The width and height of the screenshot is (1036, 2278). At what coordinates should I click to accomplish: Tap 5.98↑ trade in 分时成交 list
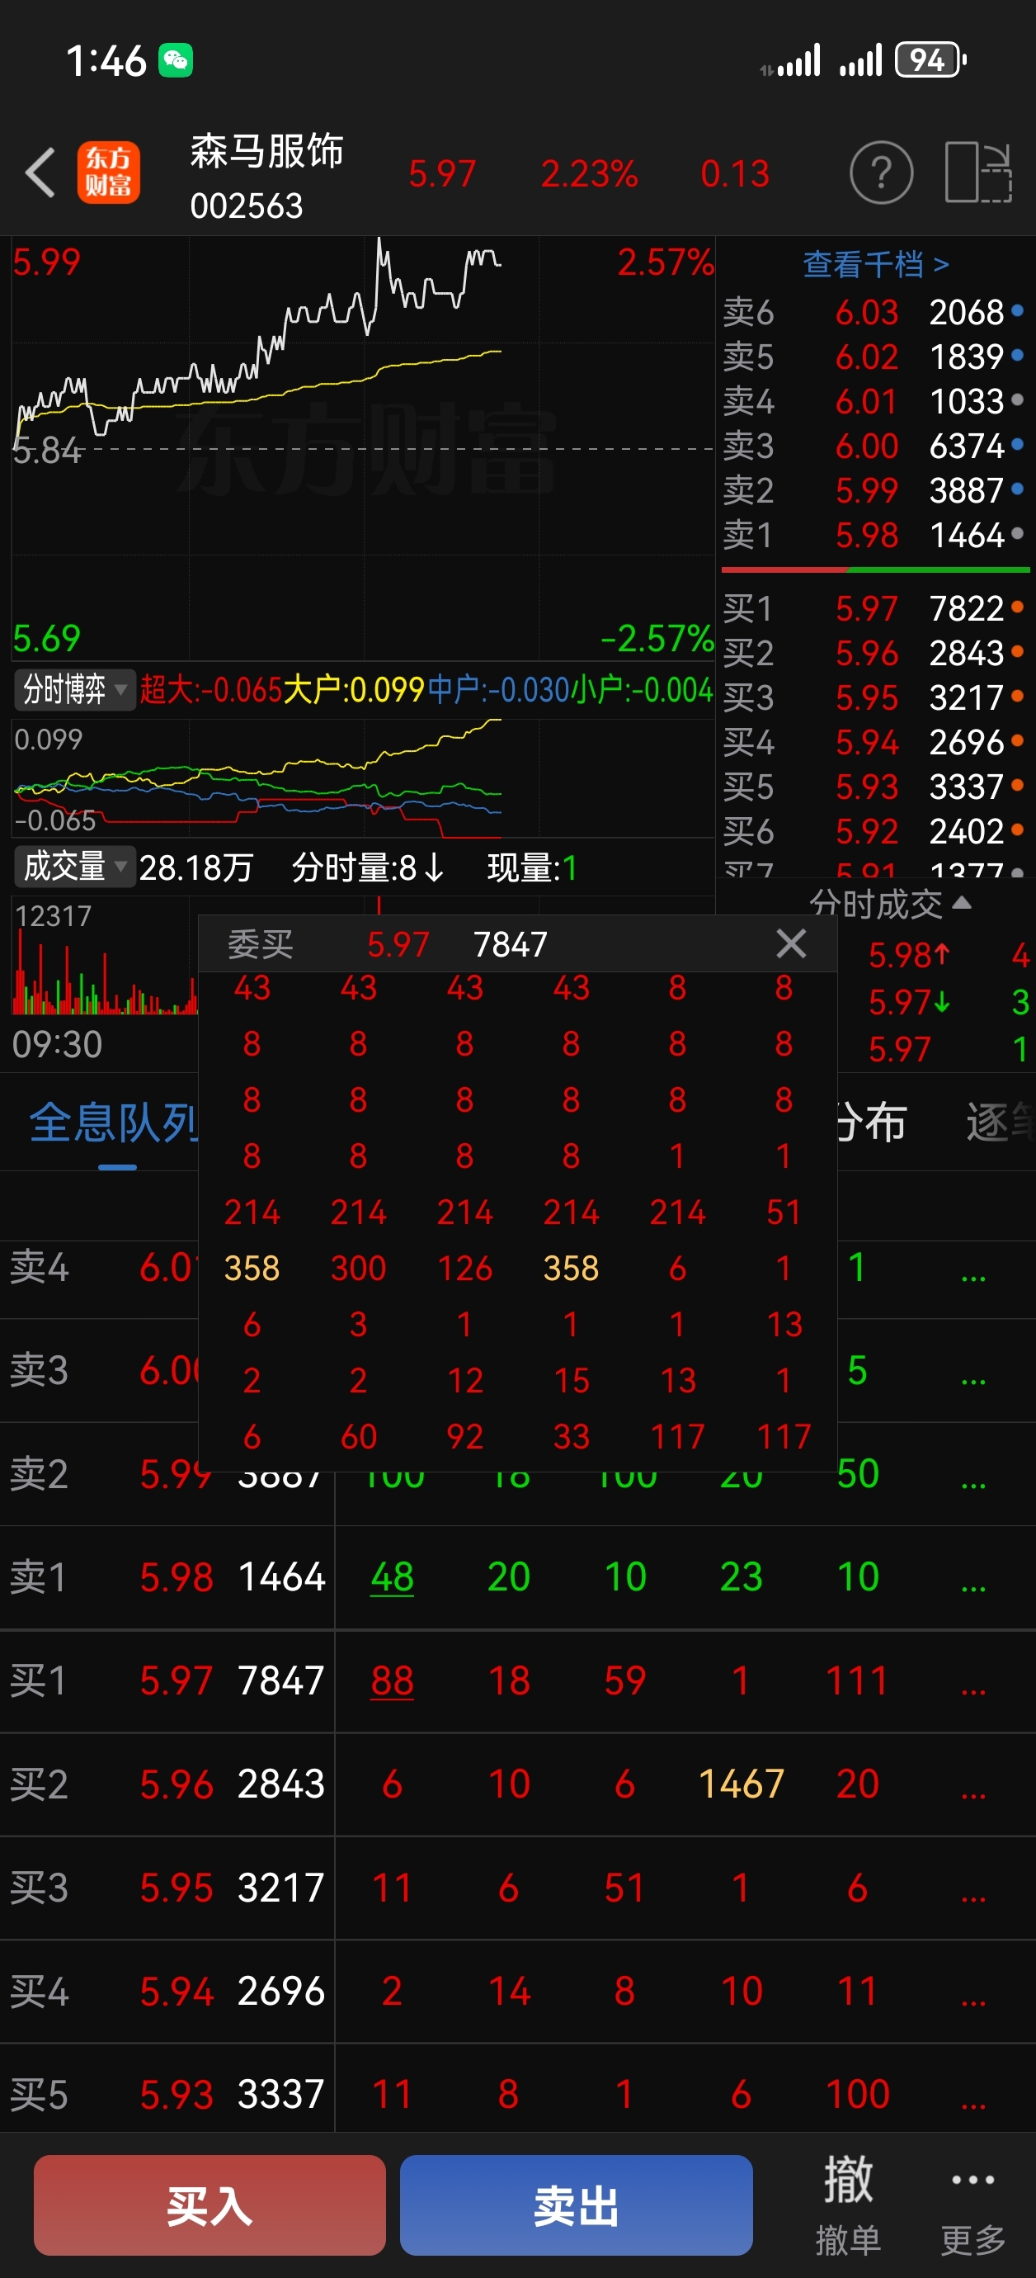tap(910, 955)
